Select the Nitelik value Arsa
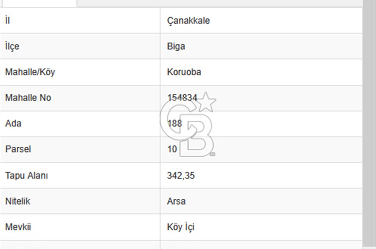This screenshot has width=376, height=249. 177,201
